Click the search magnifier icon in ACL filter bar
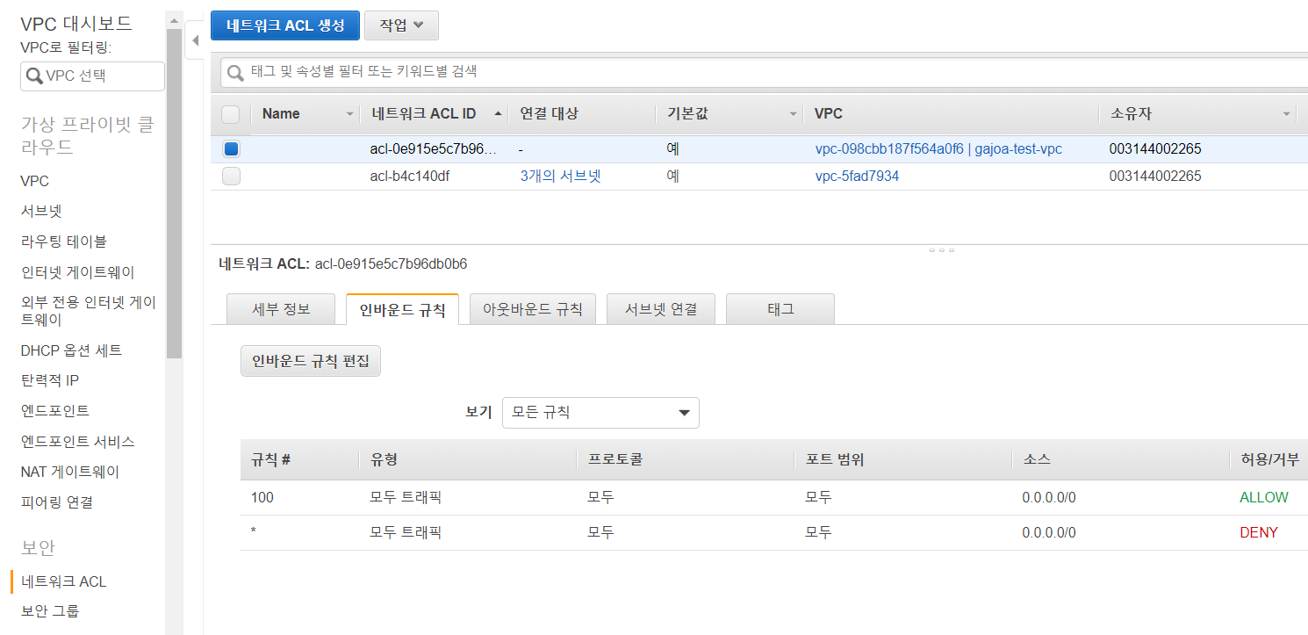The width and height of the screenshot is (1308, 635). 235,73
